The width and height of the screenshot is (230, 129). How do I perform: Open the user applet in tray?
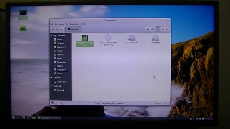tap(191, 119)
